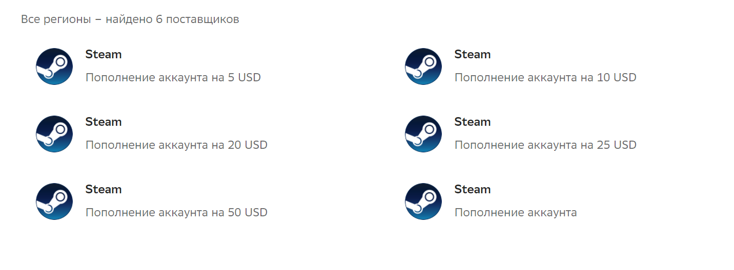Click the Steam title above 10 USD option
The width and height of the screenshot is (734, 270).
(472, 54)
